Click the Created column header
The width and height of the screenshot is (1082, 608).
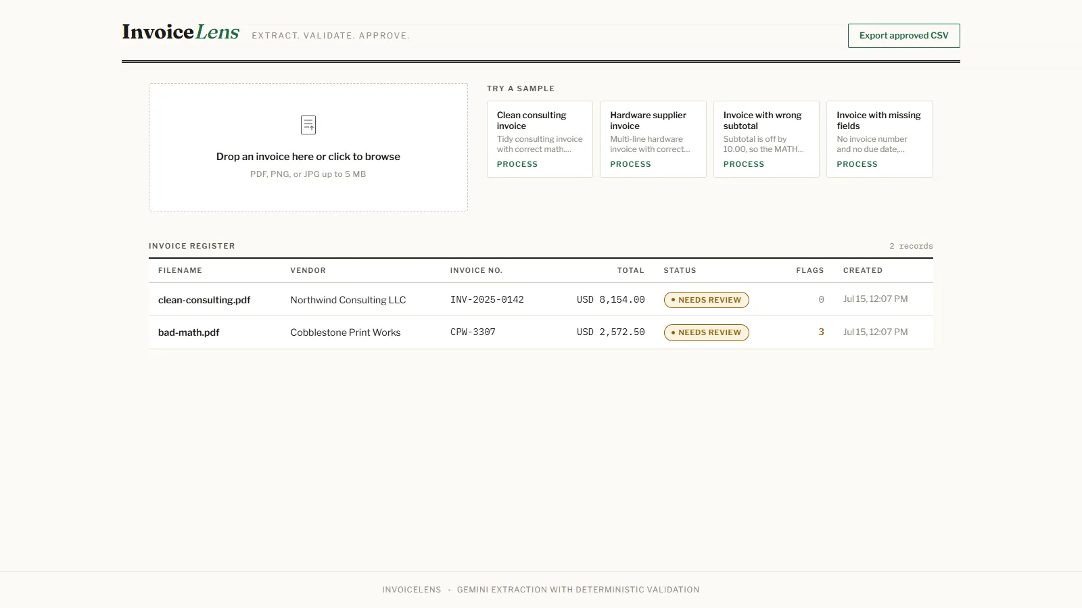(862, 270)
